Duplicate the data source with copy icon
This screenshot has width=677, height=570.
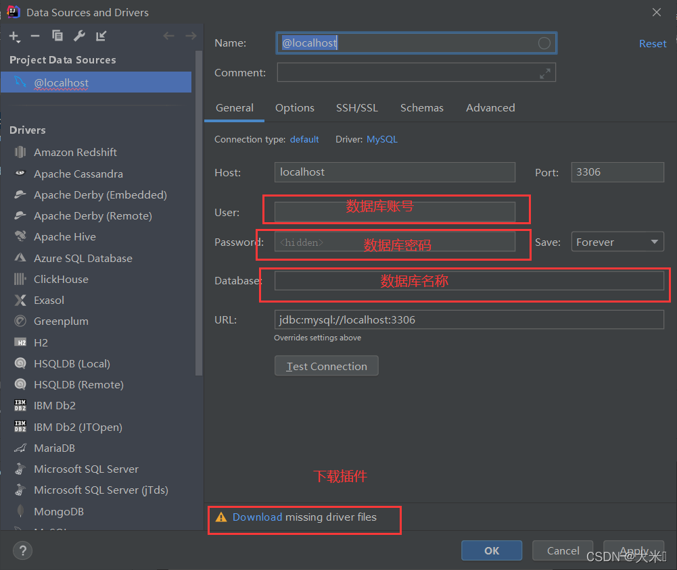57,36
